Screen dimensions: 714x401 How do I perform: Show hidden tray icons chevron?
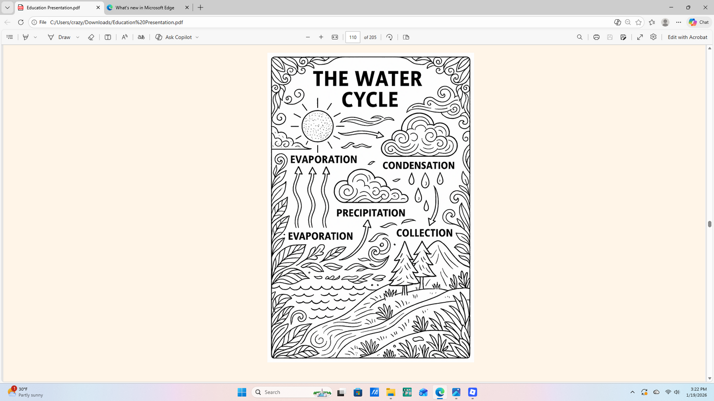(632, 392)
